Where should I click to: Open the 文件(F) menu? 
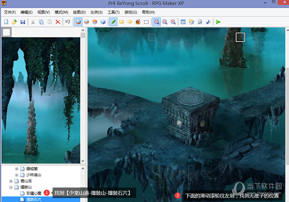coord(10,13)
